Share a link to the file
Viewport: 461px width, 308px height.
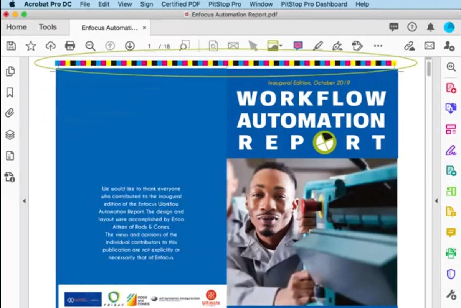tap(410, 46)
